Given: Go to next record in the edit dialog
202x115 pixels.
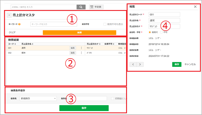Looking at the screenshot, I should coord(140,65).
